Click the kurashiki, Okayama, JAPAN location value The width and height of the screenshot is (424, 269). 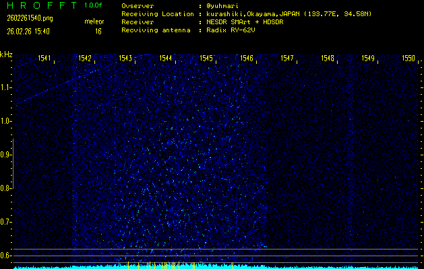click(289, 14)
